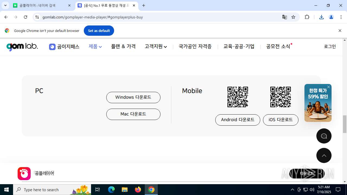Viewport: 347px width, 195px height.
Task: Close the 59% 할인 promo banner
Action: pyautogui.click(x=329, y=87)
